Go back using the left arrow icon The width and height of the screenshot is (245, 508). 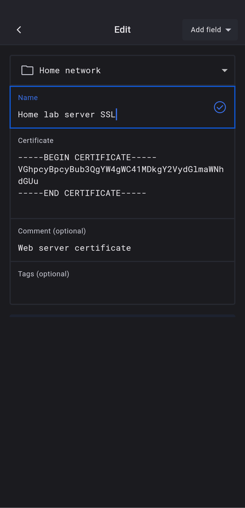19,30
